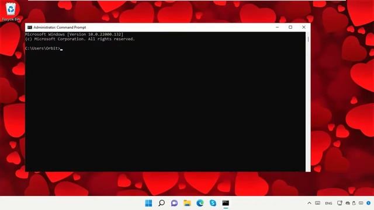The height and width of the screenshot is (210, 374).
Task: Switch the ENG input language indicator
Action: [328, 204]
